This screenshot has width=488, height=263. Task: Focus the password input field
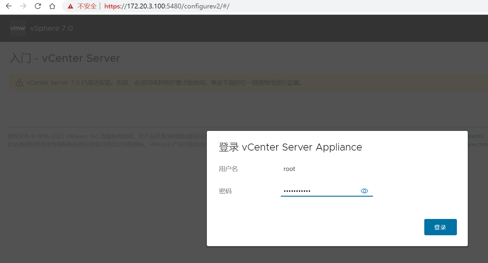pyautogui.click(x=327, y=191)
